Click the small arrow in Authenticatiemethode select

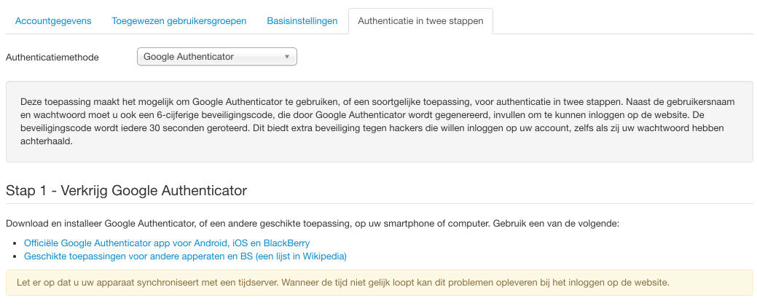click(x=287, y=56)
